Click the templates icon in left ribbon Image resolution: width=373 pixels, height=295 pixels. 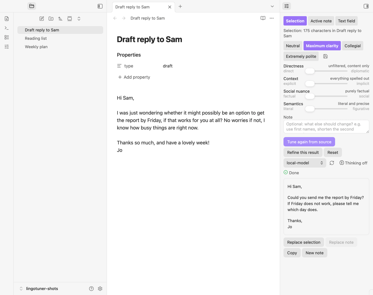(x=7, y=37)
